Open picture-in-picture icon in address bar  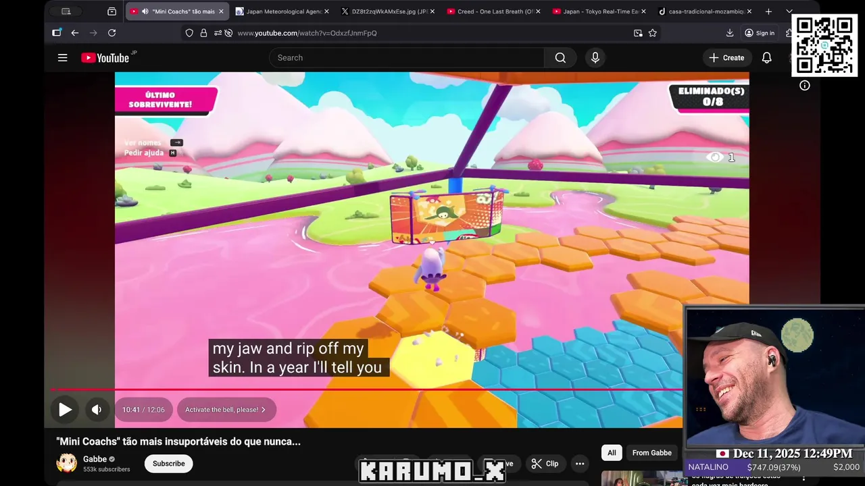(638, 33)
